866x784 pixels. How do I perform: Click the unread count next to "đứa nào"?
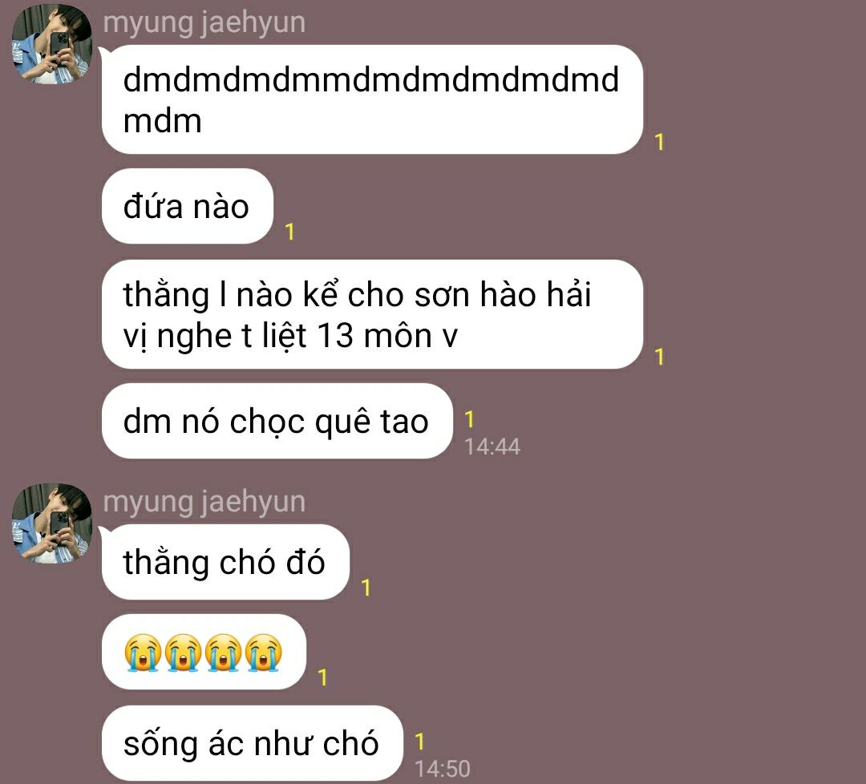289,232
